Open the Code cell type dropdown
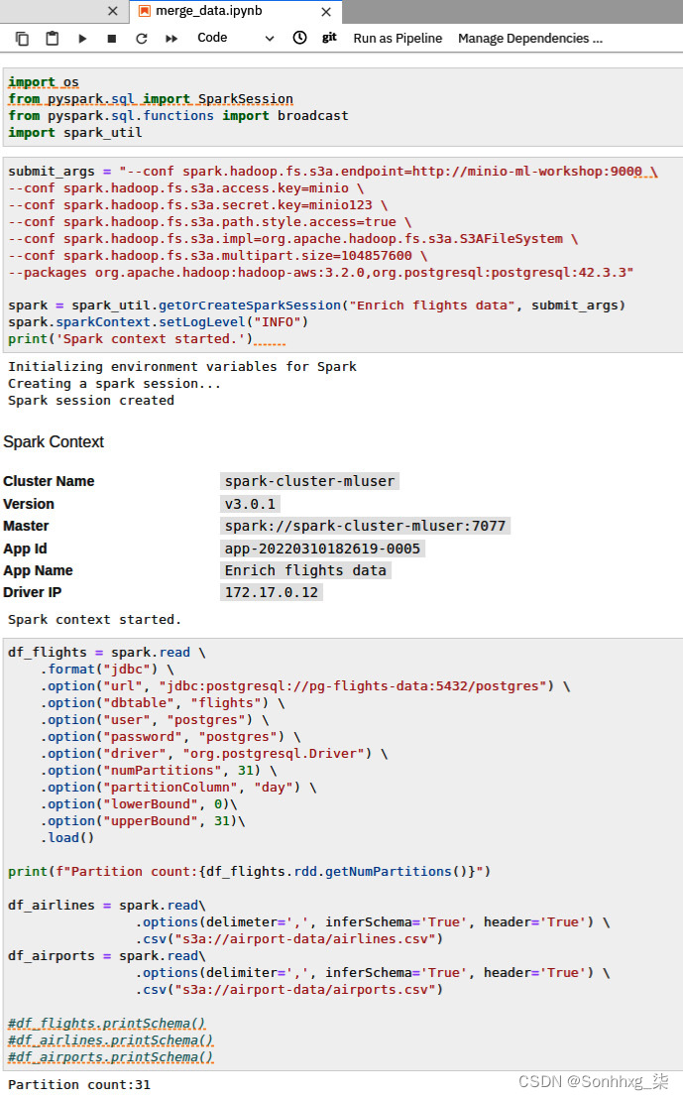The height and width of the screenshot is (1100, 683). point(236,38)
